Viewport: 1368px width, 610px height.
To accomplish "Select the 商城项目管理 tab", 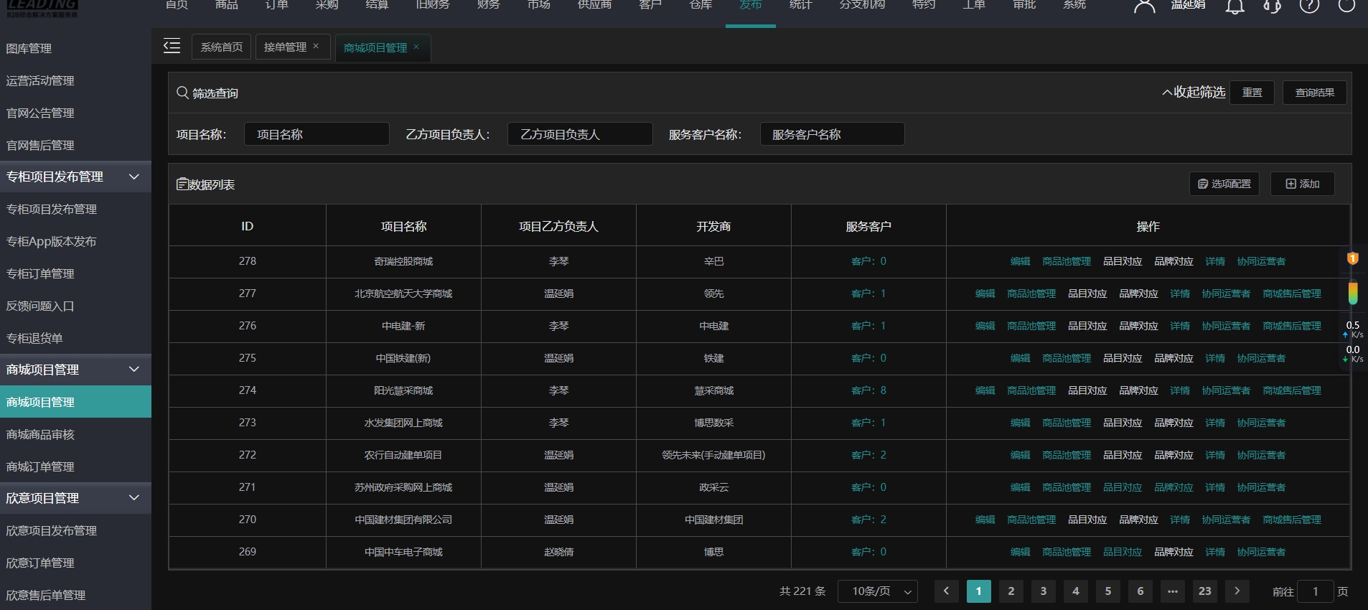I will tap(375, 47).
